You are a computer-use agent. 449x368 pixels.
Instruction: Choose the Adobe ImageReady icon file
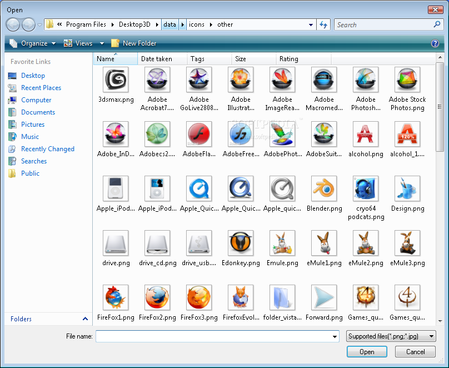282,79
